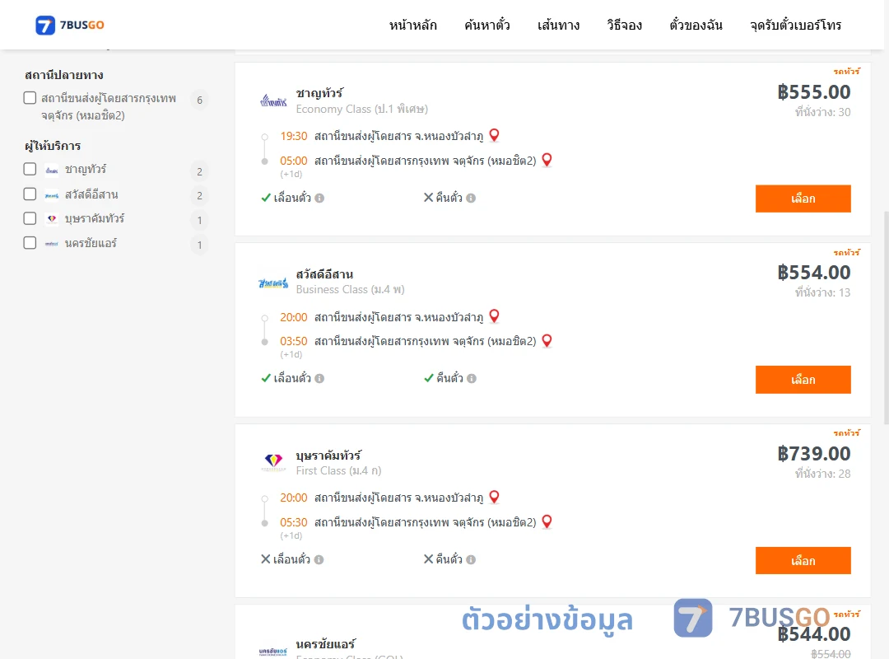Select the ฿555.00 ชาญทัวร์ trip
The height and width of the screenshot is (659, 889).
pos(803,199)
